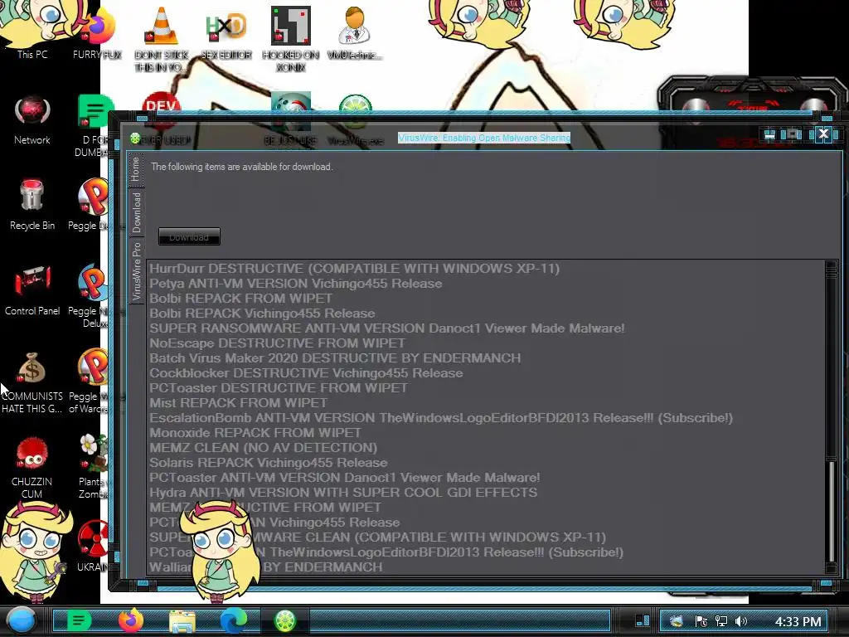Open the FURRY FUX Firefox shortcut
This screenshot has height=637, width=849.
(98, 32)
